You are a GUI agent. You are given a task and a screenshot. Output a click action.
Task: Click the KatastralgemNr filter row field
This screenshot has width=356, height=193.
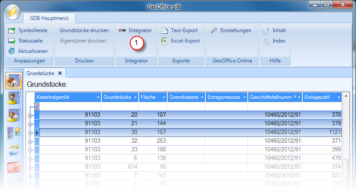70,106
